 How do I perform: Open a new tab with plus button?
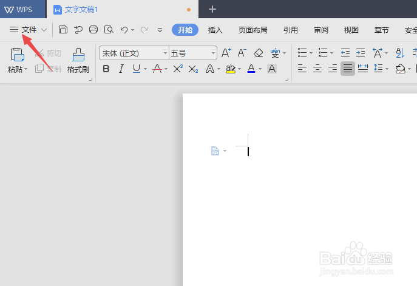pyautogui.click(x=212, y=9)
